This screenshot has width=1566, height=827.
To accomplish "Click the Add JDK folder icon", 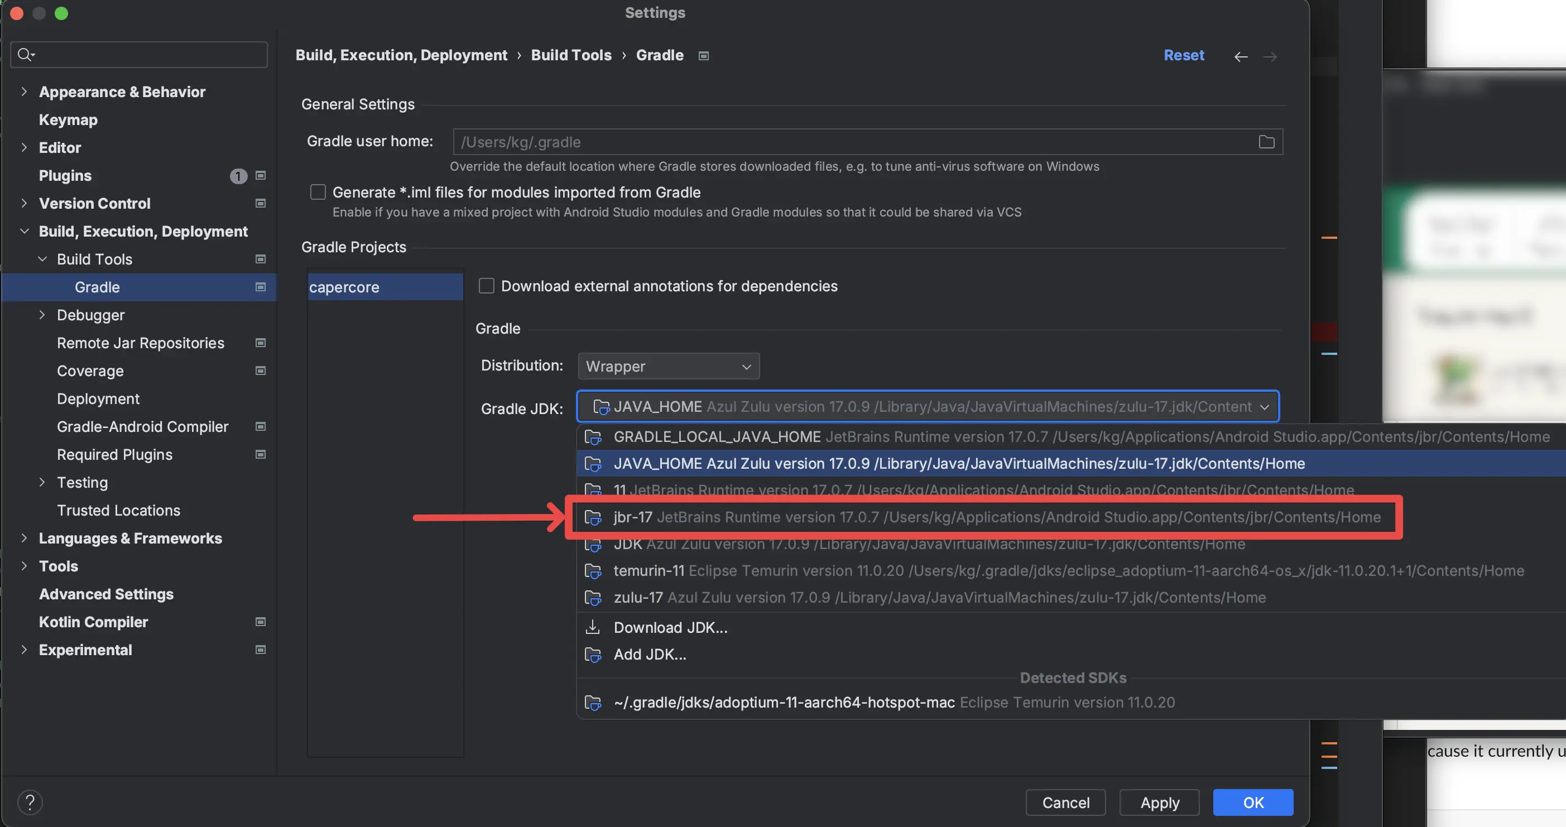I will [x=592, y=655].
